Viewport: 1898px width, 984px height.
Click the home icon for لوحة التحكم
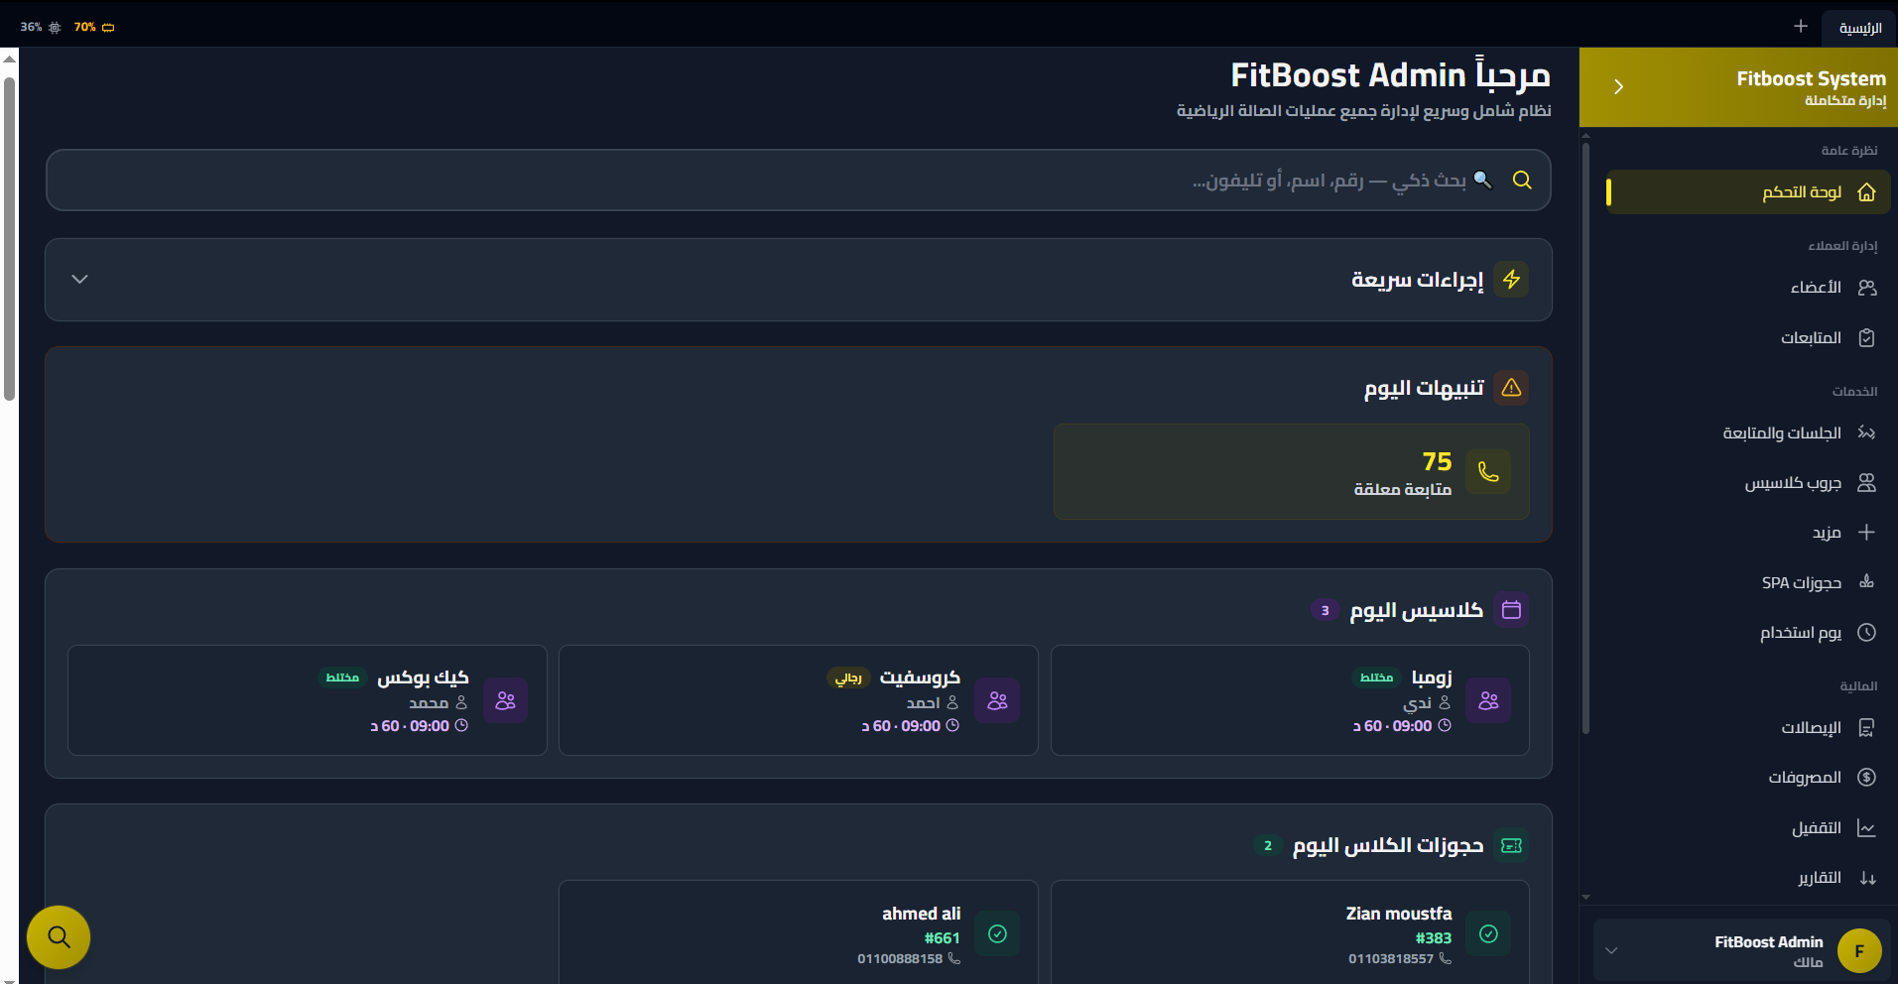(1866, 192)
